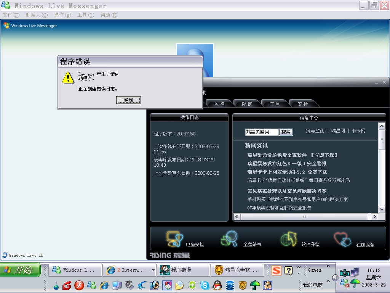Image resolution: width=390 pixels, height=293 pixels.
Task: Click the 在线服务 heart icon
Action: click(342, 240)
